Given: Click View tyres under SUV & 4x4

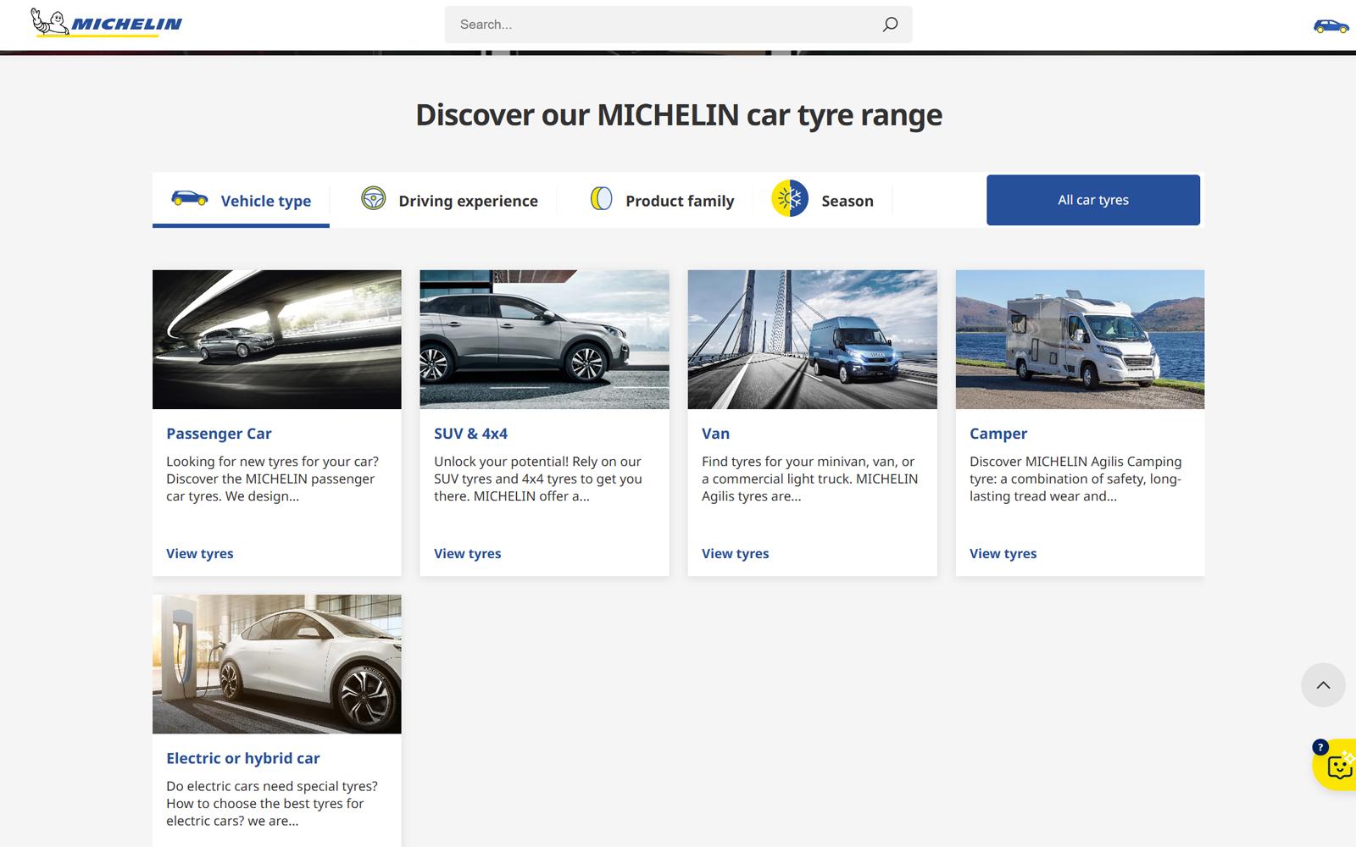Looking at the screenshot, I should [x=468, y=553].
